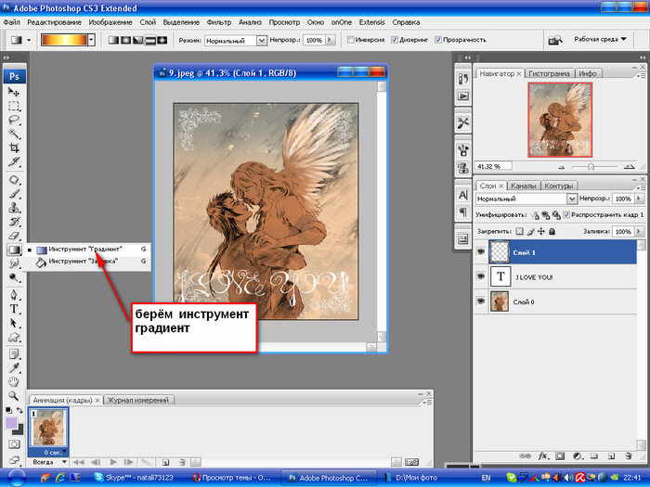Select the Dodge tool
Viewport: 650px width, 487px height.
(x=14, y=277)
